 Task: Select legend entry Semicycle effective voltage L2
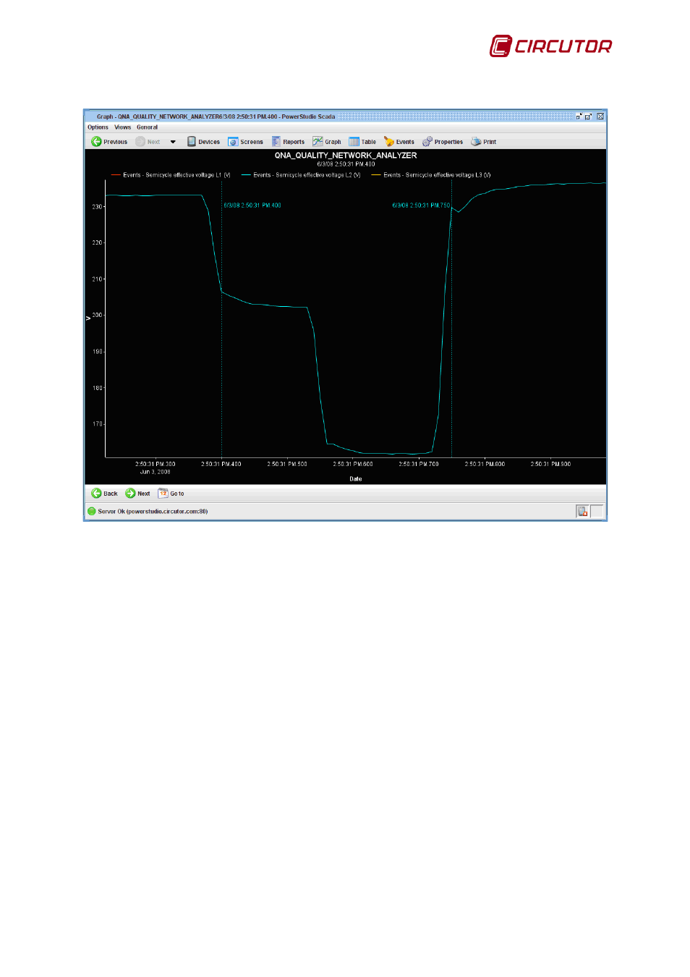point(301,175)
